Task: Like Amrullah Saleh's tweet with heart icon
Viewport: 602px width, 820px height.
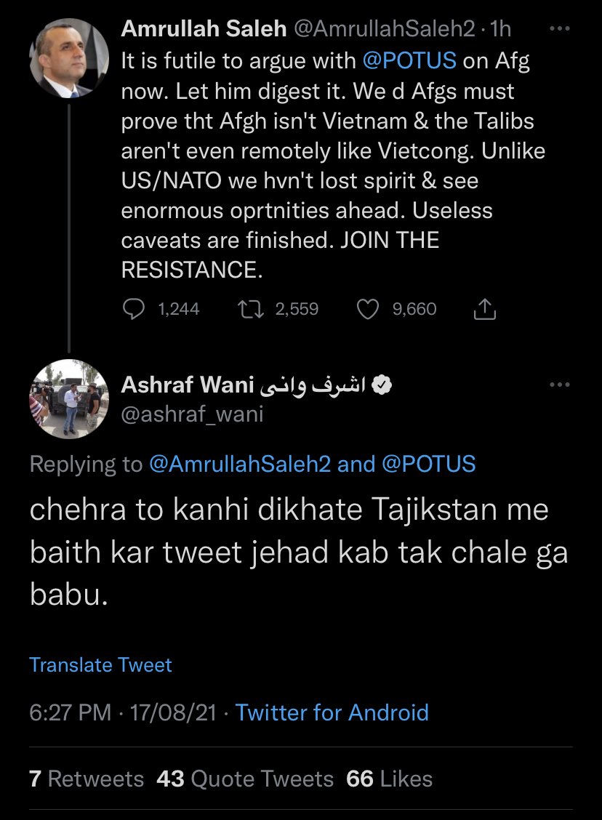Action: click(x=370, y=310)
